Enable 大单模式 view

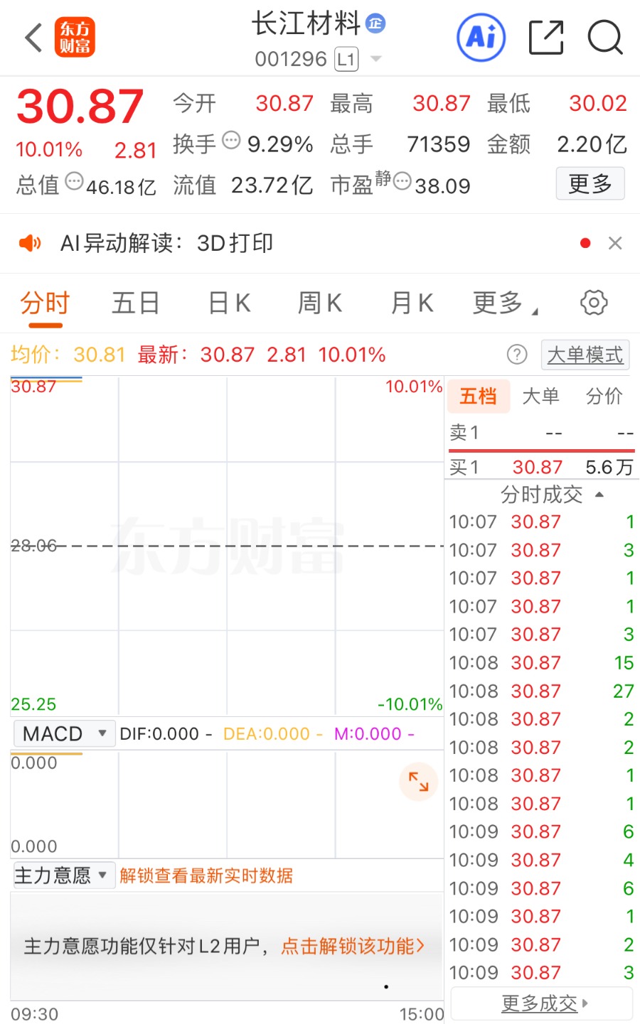coord(585,354)
